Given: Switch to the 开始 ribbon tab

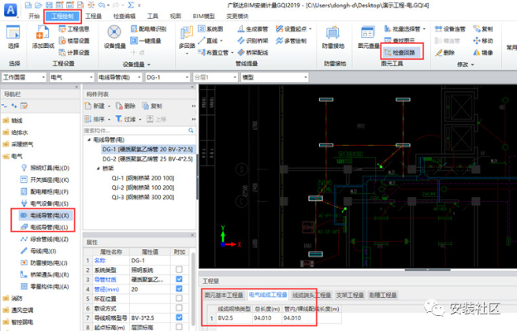Looking at the screenshot, I should point(34,17).
